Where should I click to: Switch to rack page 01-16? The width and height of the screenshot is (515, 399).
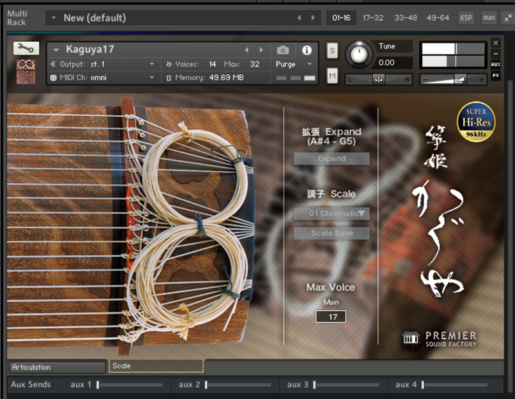[341, 18]
